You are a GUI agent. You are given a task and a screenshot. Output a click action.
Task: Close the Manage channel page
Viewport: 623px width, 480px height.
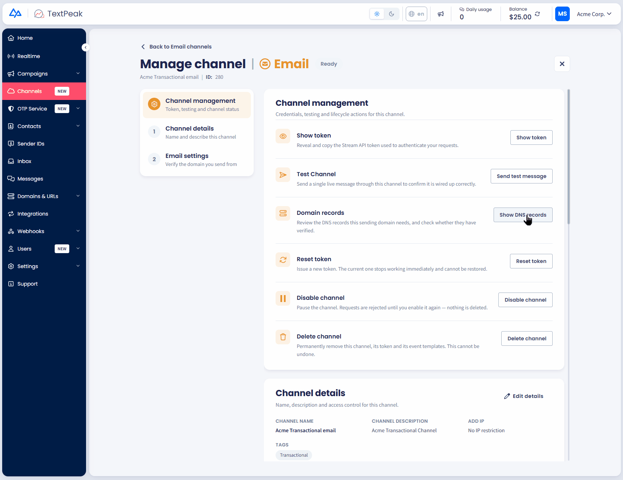[562, 64]
